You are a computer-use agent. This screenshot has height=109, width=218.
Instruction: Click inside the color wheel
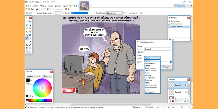tap(42, 88)
